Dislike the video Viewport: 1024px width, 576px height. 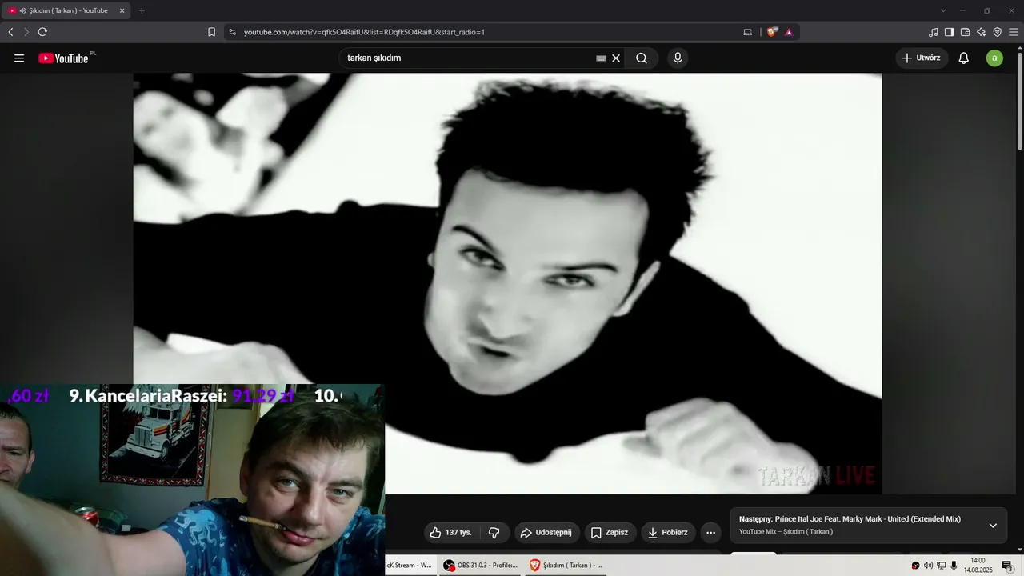click(494, 533)
